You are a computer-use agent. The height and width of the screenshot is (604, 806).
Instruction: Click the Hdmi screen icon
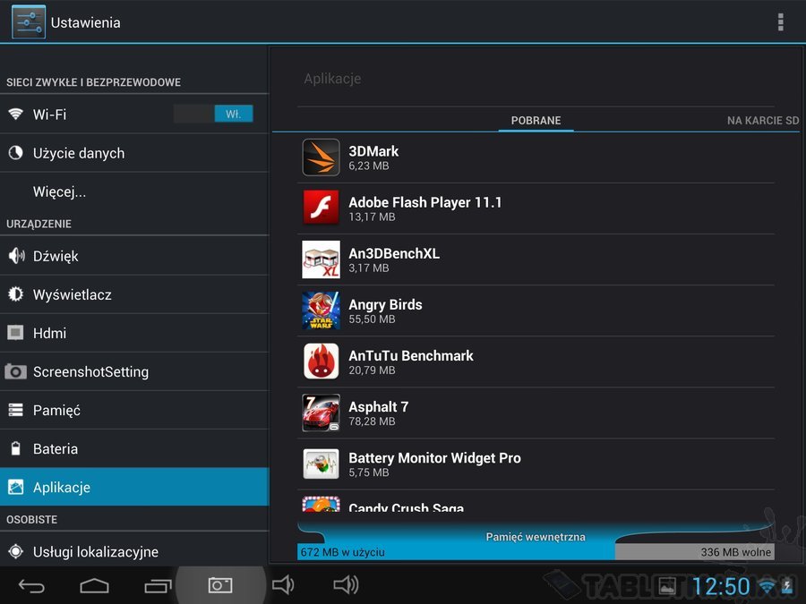15,333
